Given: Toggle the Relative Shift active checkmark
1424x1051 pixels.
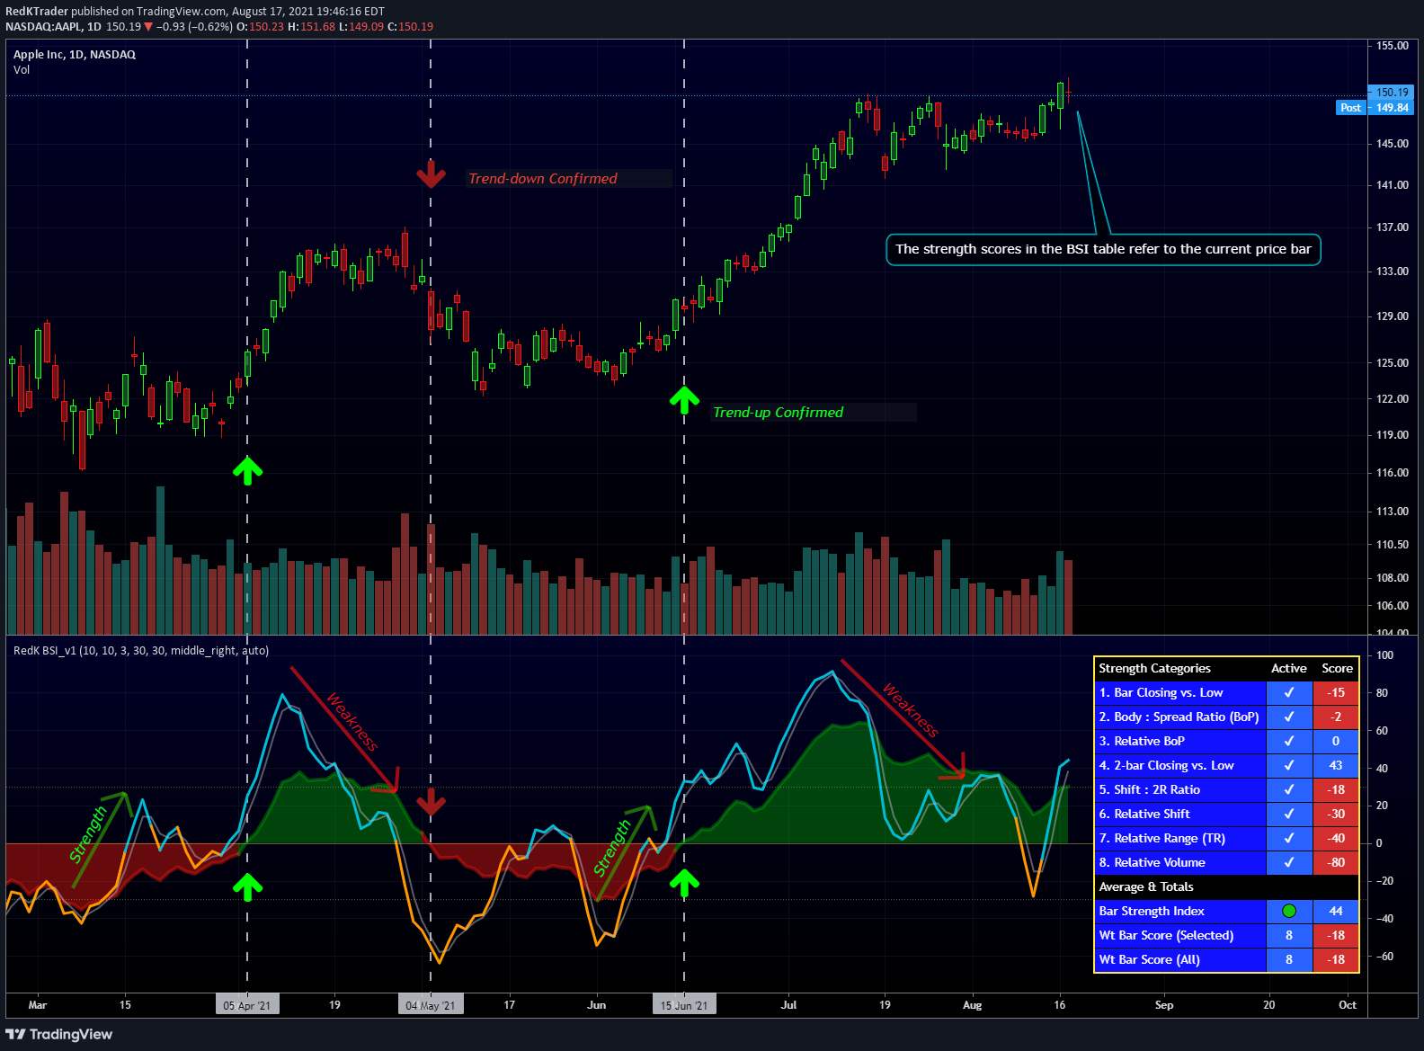Looking at the screenshot, I should [x=1289, y=815].
